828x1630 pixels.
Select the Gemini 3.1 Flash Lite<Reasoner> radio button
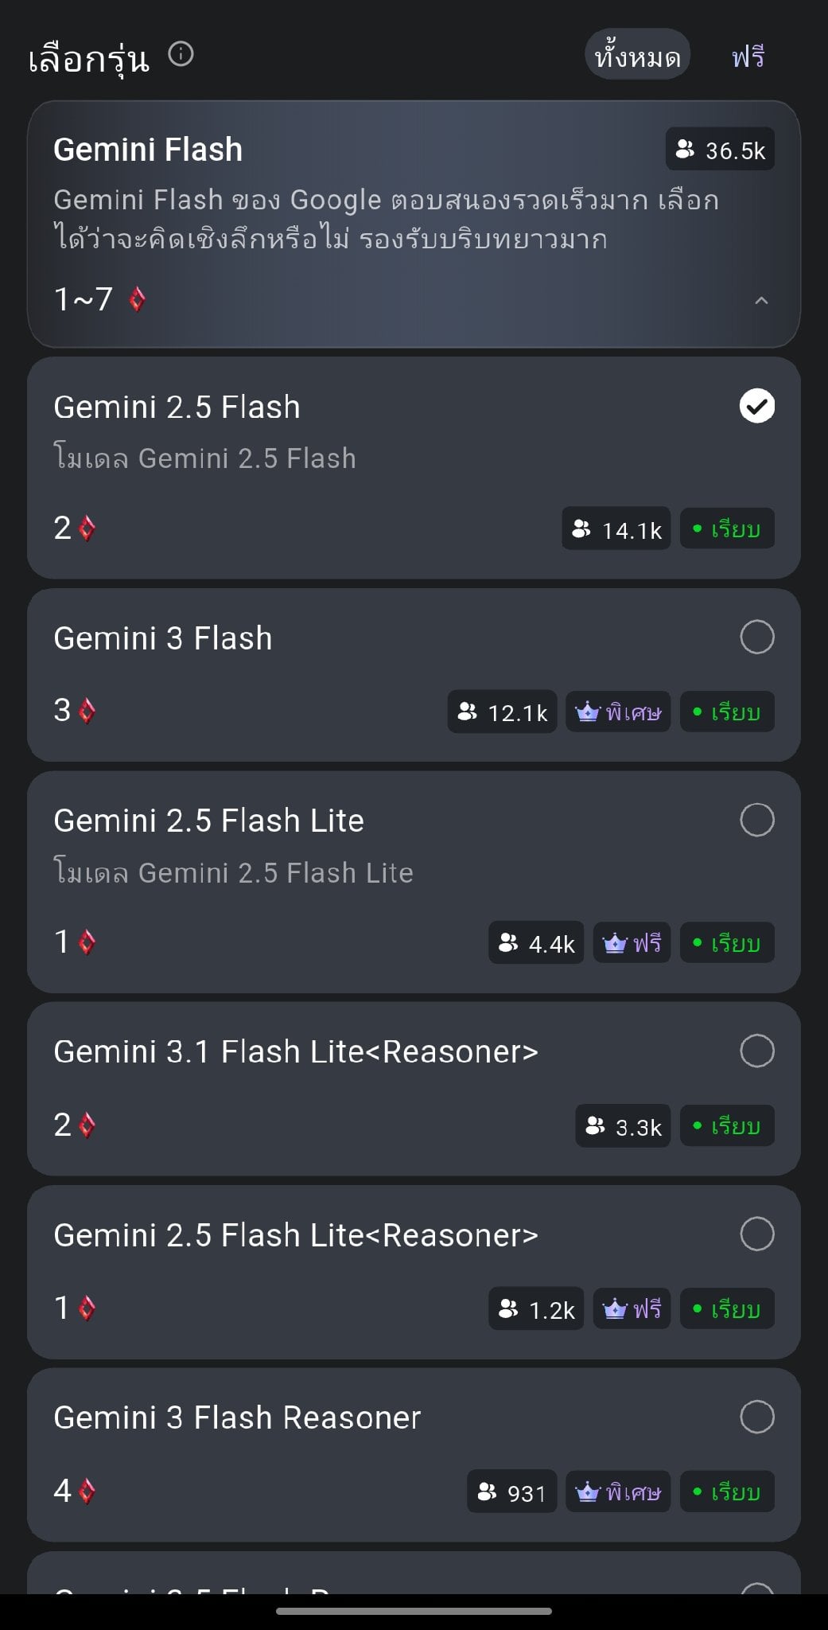click(x=757, y=1051)
